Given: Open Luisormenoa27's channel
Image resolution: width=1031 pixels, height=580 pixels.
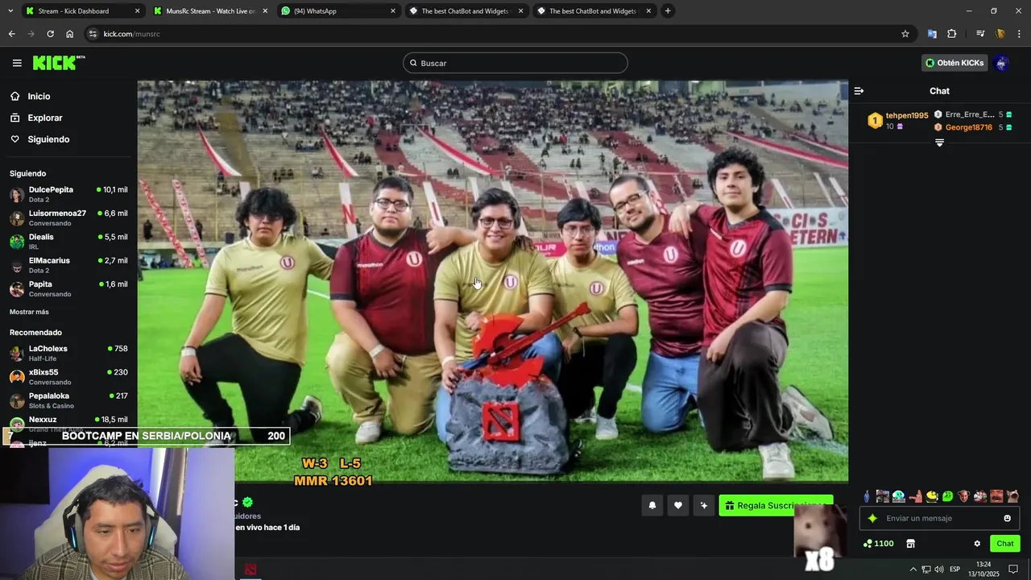Looking at the screenshot, I should pos(68,217).
